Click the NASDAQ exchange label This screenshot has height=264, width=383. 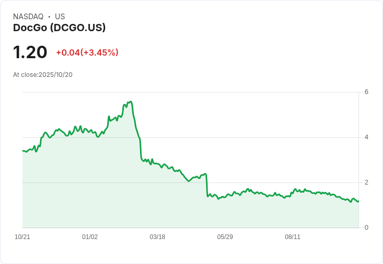[x=28, y=17]
